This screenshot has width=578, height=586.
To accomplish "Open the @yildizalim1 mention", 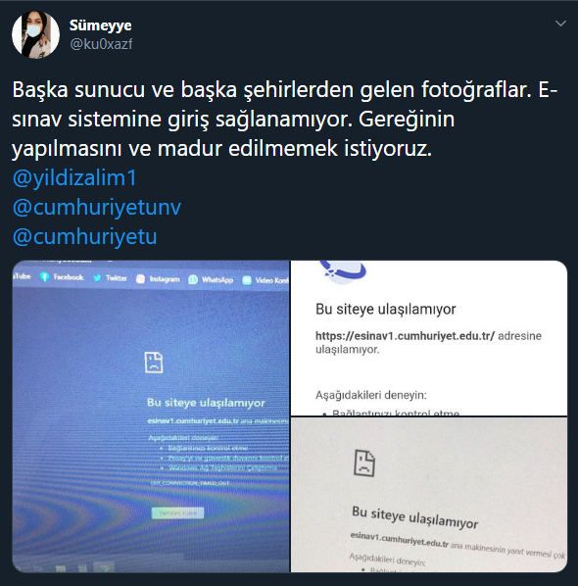I will [x=74, y=178].
